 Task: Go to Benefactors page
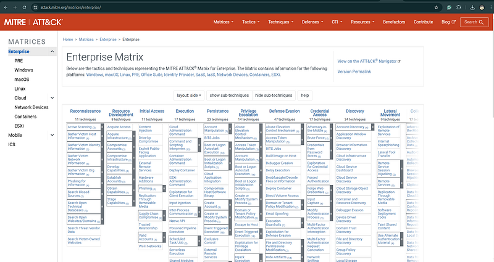click(x=394, y=22)
